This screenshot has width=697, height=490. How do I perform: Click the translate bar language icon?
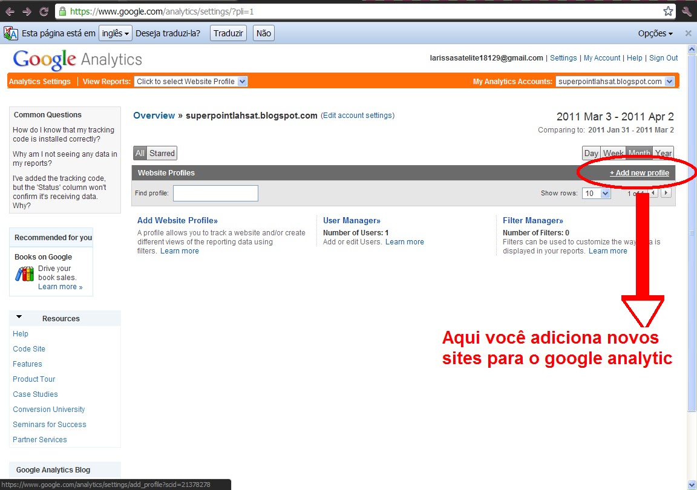click(x=11, y=33)
